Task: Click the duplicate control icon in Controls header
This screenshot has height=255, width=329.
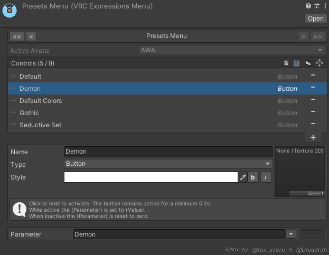Action: click(x=308, y=63)
